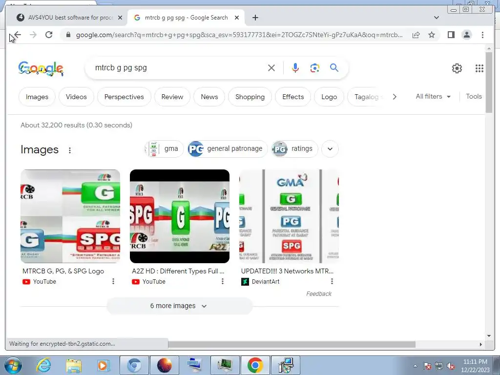Apply the Logo filter chip
Screen dimensions: 500x375
coord(329,97)
